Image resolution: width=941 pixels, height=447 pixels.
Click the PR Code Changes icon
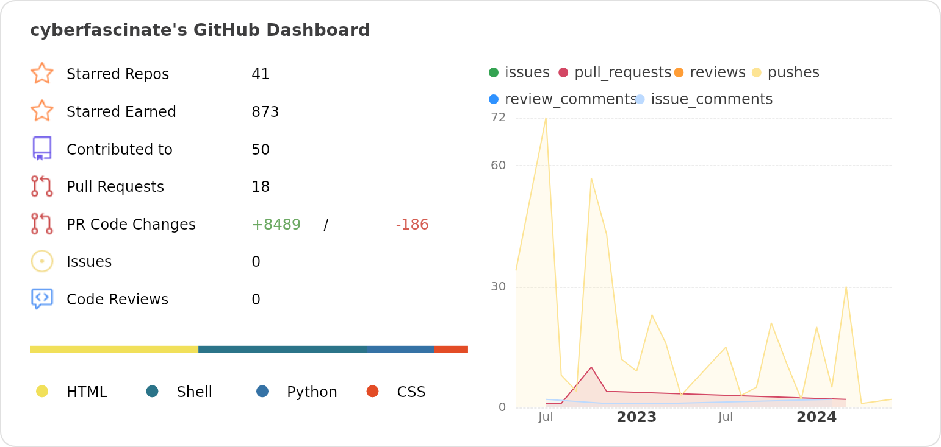tap(42, 224)
